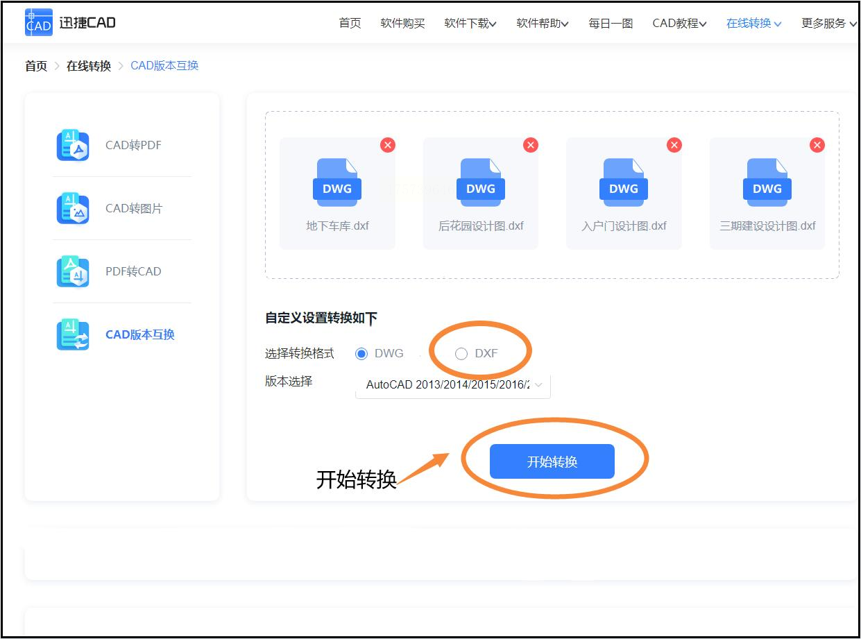Click the 迅捷CAD logo icon

point(39,22)
